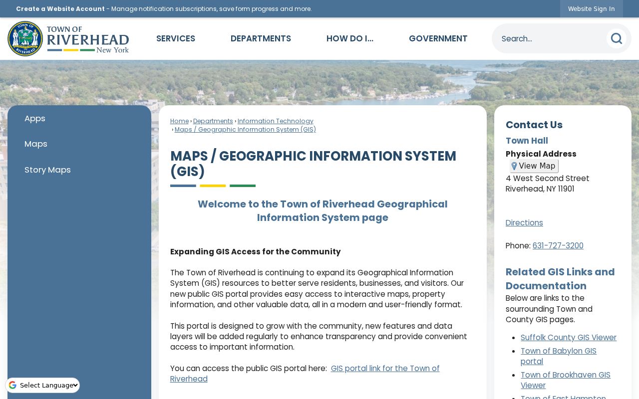Open the Services menu
The height and width of the screenshot is (399, 639).
176,38
